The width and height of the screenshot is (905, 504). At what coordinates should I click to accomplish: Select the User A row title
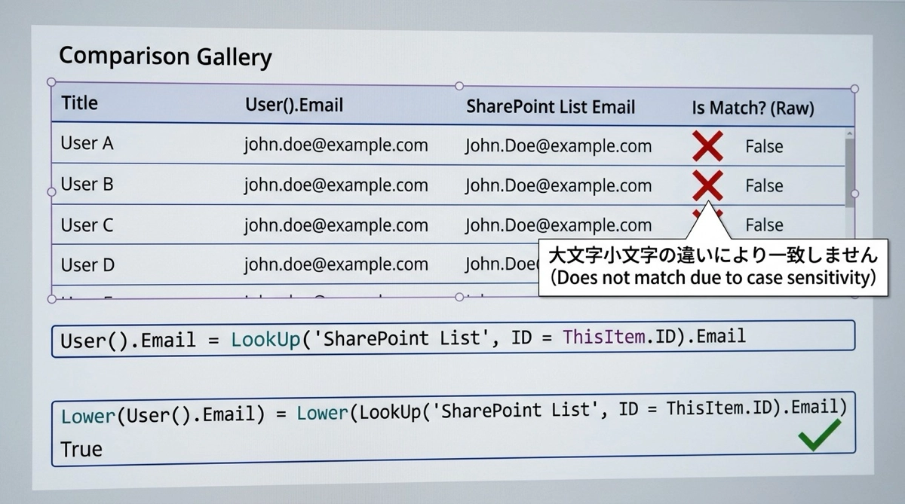pyautogui.click(x=87, y=143)
